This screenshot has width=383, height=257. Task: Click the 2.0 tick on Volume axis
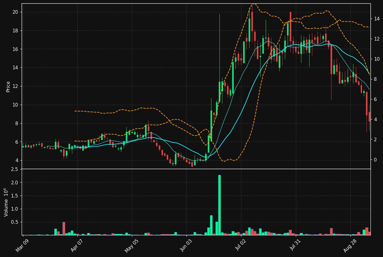15,183
